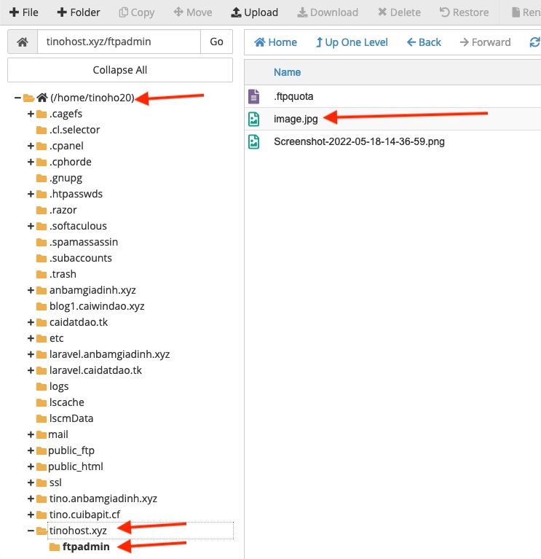Expand the etc folder
Viewport: 541px width, 559px height.
click(x=31, y=338)
